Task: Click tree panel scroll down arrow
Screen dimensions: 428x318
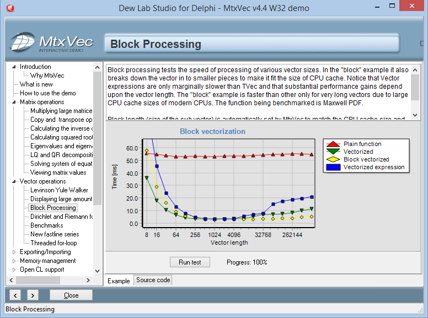Action: [98, 271]
